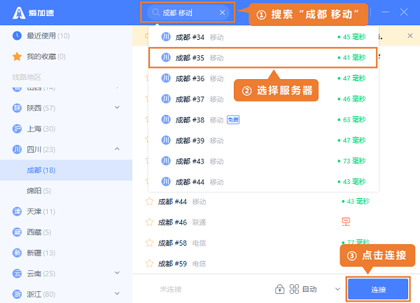Clear the search box with X
The image size is (420, 303).
(x=223, y=13)
